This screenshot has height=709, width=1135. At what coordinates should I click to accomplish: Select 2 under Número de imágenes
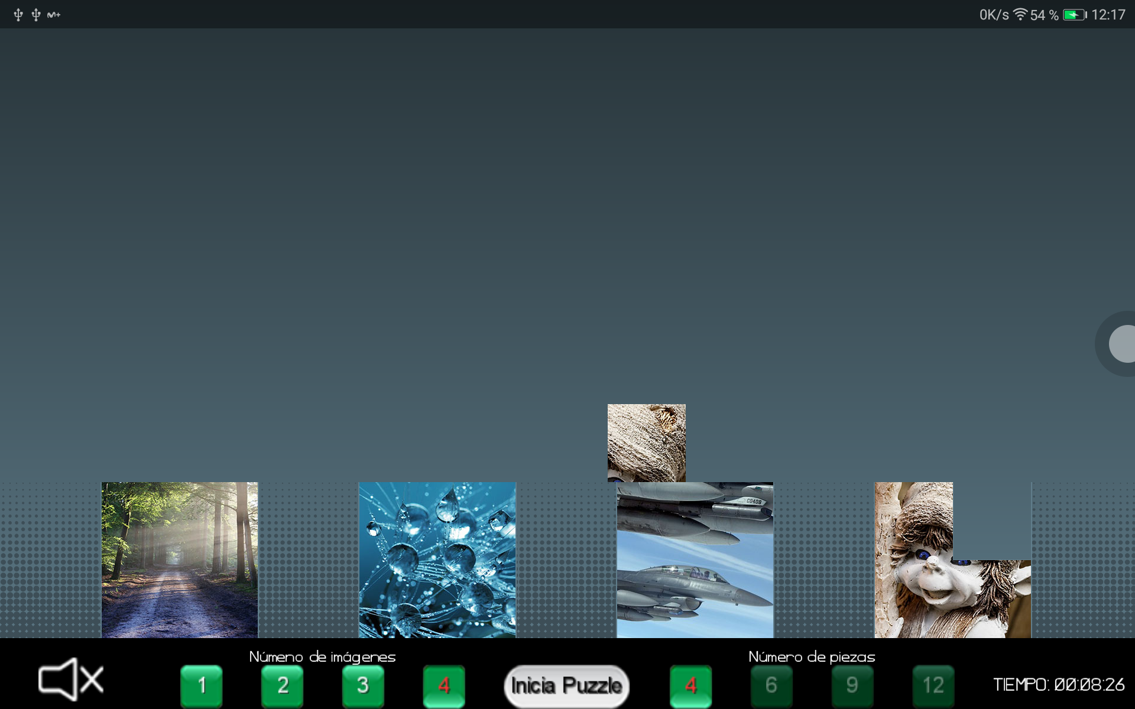[283, 685]
